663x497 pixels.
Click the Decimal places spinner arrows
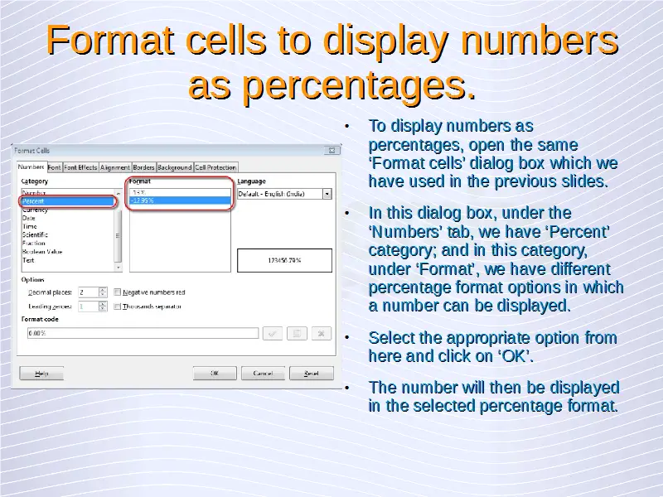pos(103,292)
